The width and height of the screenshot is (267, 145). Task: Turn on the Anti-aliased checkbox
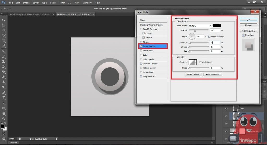coord(200,62)
